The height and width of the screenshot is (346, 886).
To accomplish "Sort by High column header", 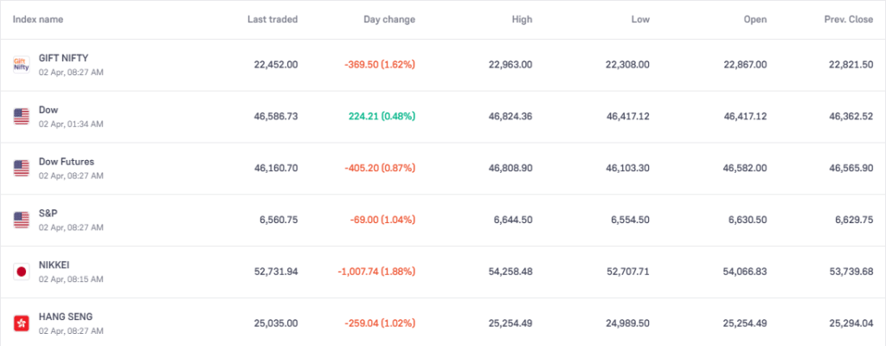I will click(x=522, y=19).
